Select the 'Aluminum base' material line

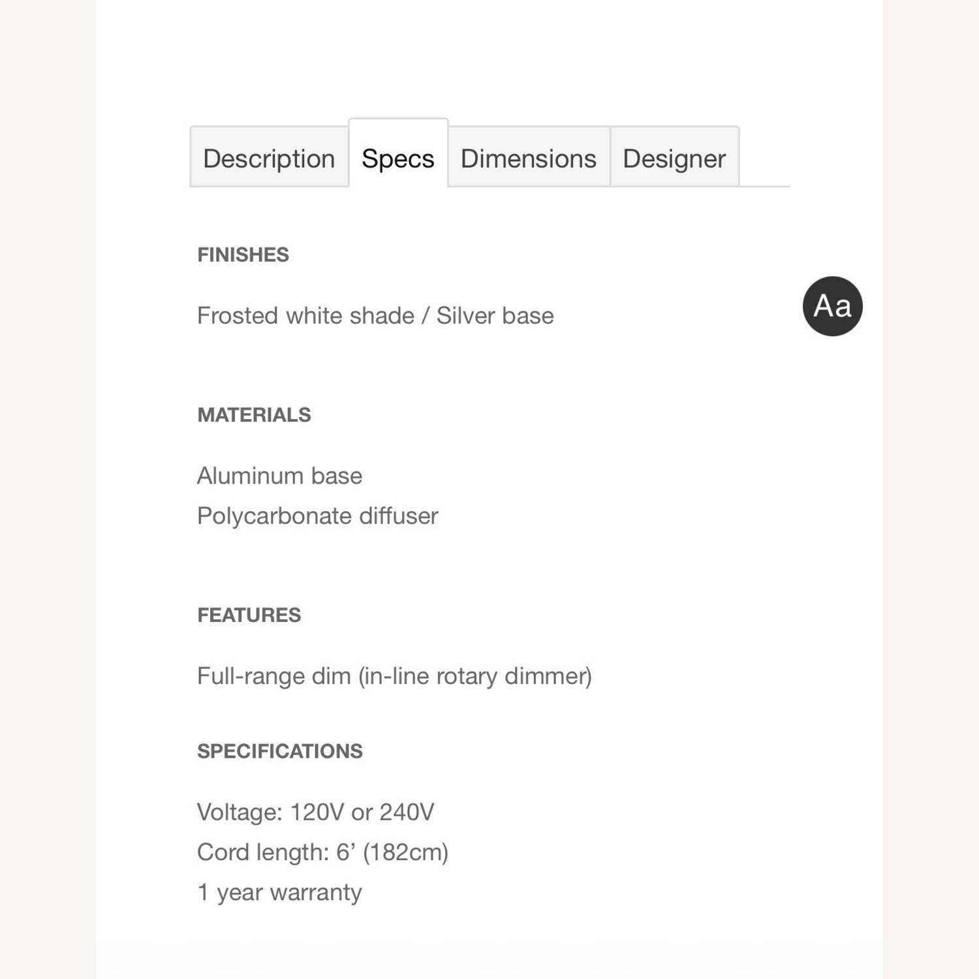tap(279, 476)
